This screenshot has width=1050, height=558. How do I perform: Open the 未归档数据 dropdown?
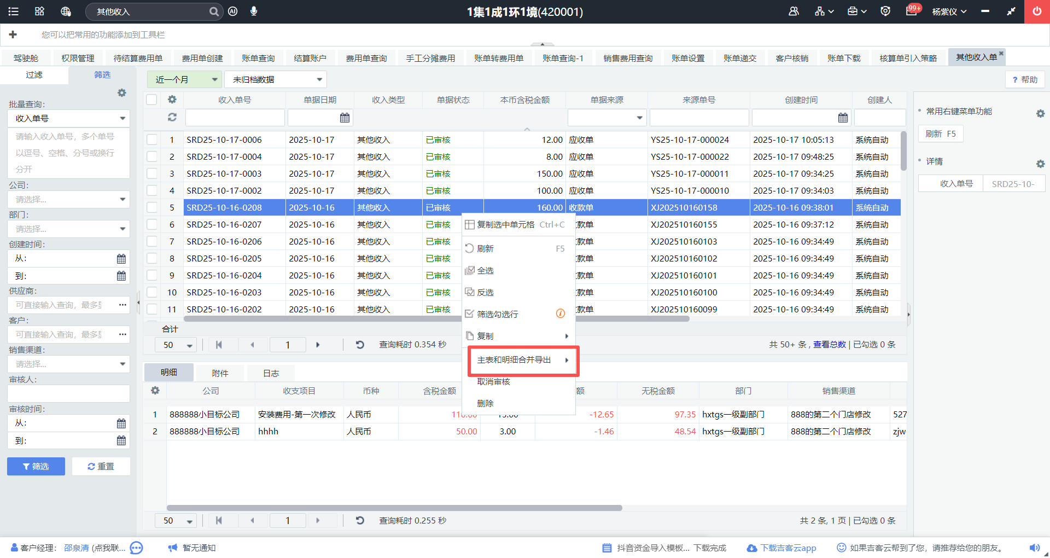pyautogui.click(x=276, y=80)
